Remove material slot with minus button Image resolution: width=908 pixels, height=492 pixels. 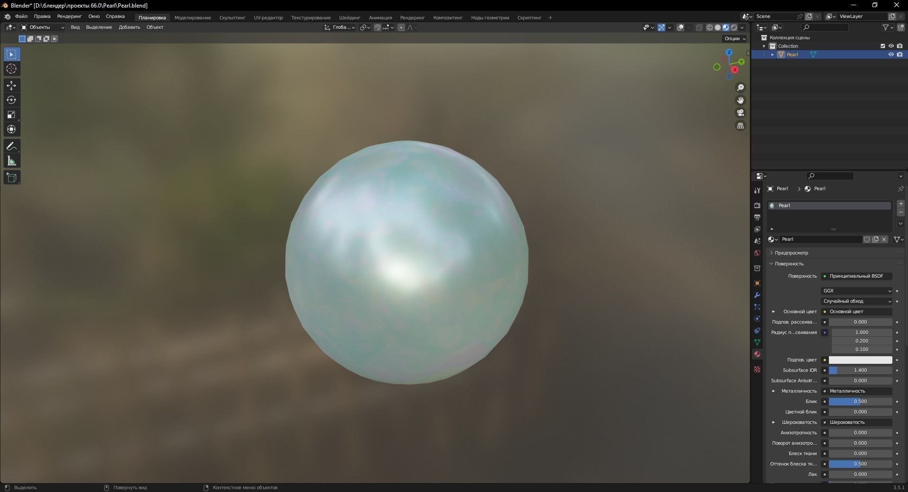coord(901,212)
